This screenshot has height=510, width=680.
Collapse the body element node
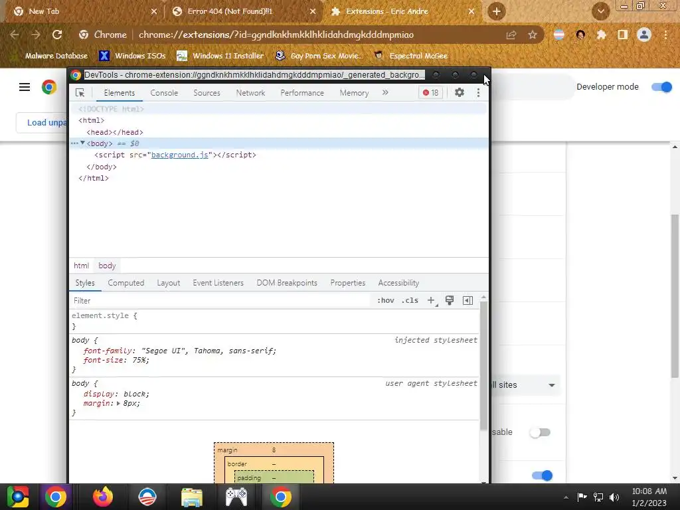click(x=82, y=143)
